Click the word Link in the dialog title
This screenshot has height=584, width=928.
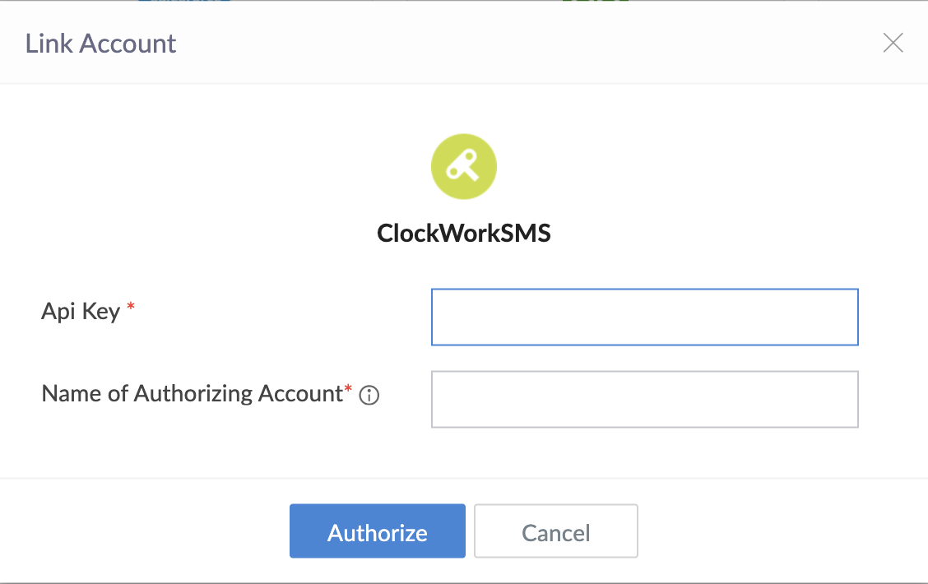click(43, 44)
